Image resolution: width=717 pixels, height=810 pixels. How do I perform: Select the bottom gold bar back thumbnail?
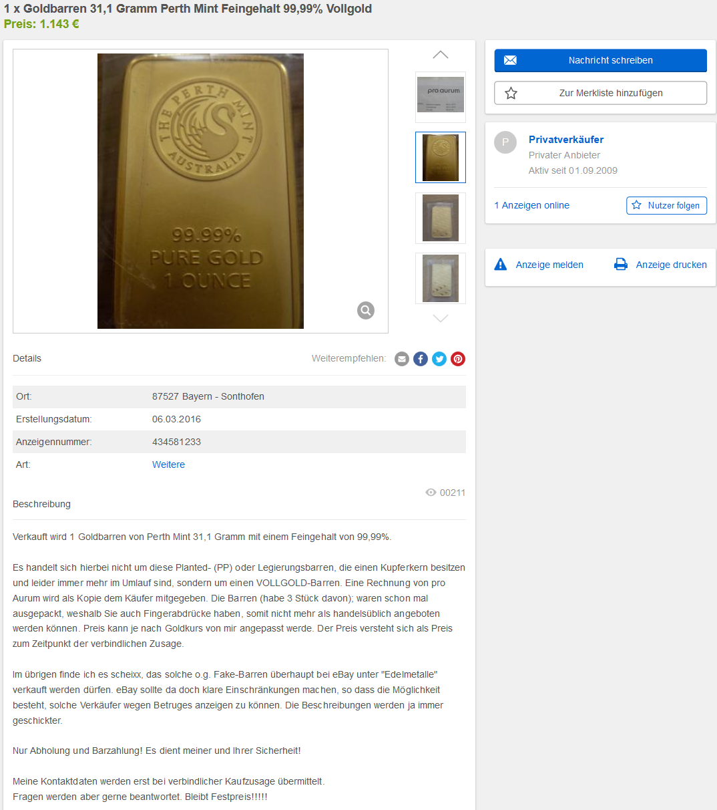click(441, 278)
